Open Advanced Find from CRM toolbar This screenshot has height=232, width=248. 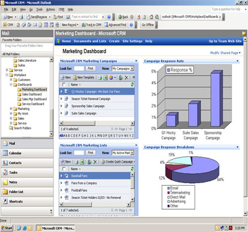115,25
